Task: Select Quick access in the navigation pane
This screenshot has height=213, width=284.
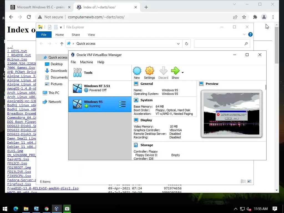Action: point(55,57)
